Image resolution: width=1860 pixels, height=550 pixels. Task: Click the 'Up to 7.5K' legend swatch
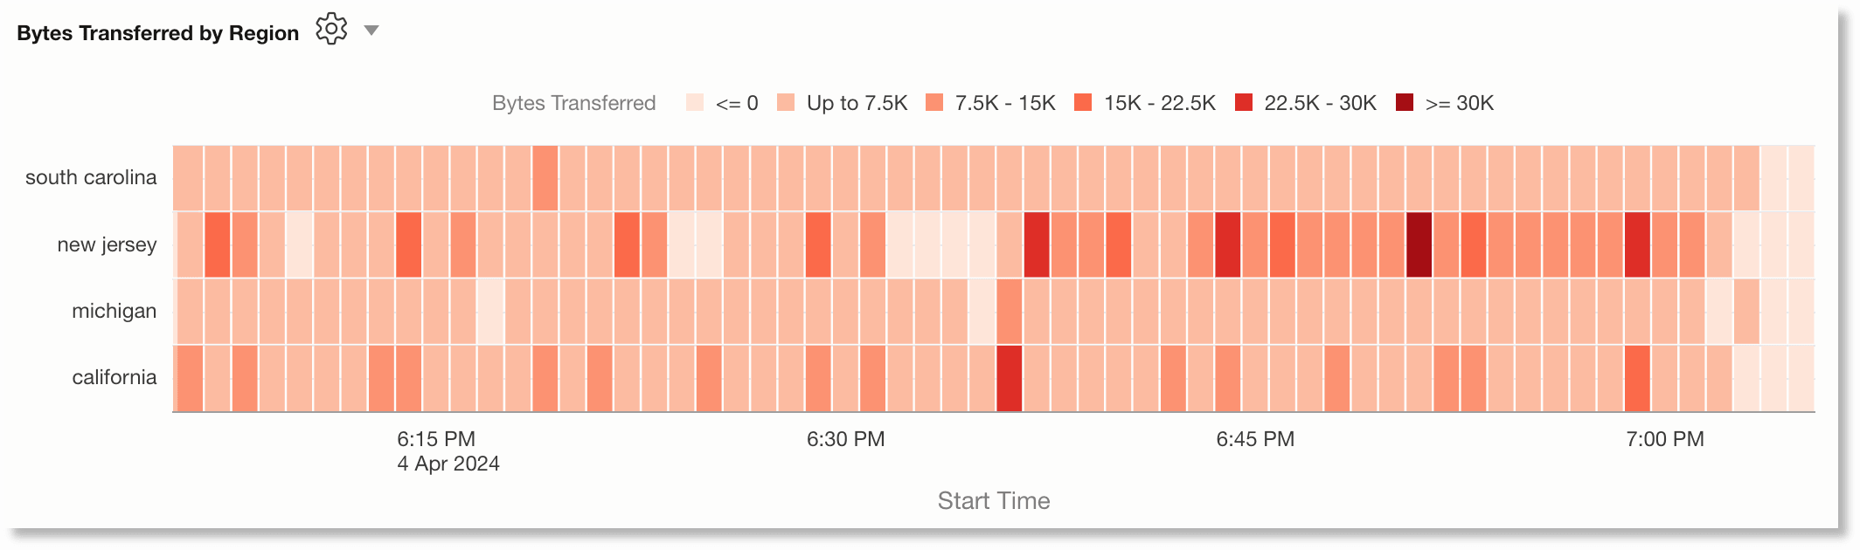point(786,103)
